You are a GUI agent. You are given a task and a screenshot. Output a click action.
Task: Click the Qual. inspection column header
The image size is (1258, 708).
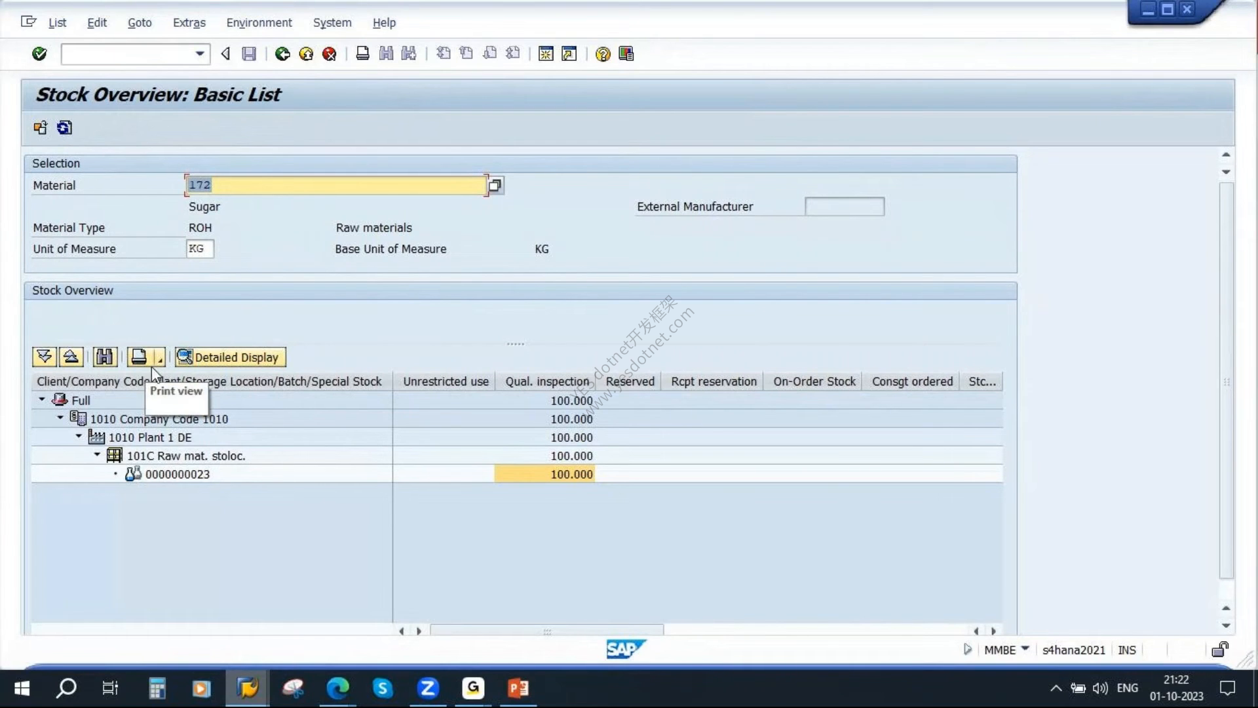[x=546, y=382]
